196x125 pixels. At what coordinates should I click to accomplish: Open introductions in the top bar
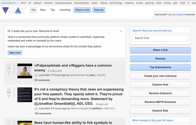[x=81, y=3]
